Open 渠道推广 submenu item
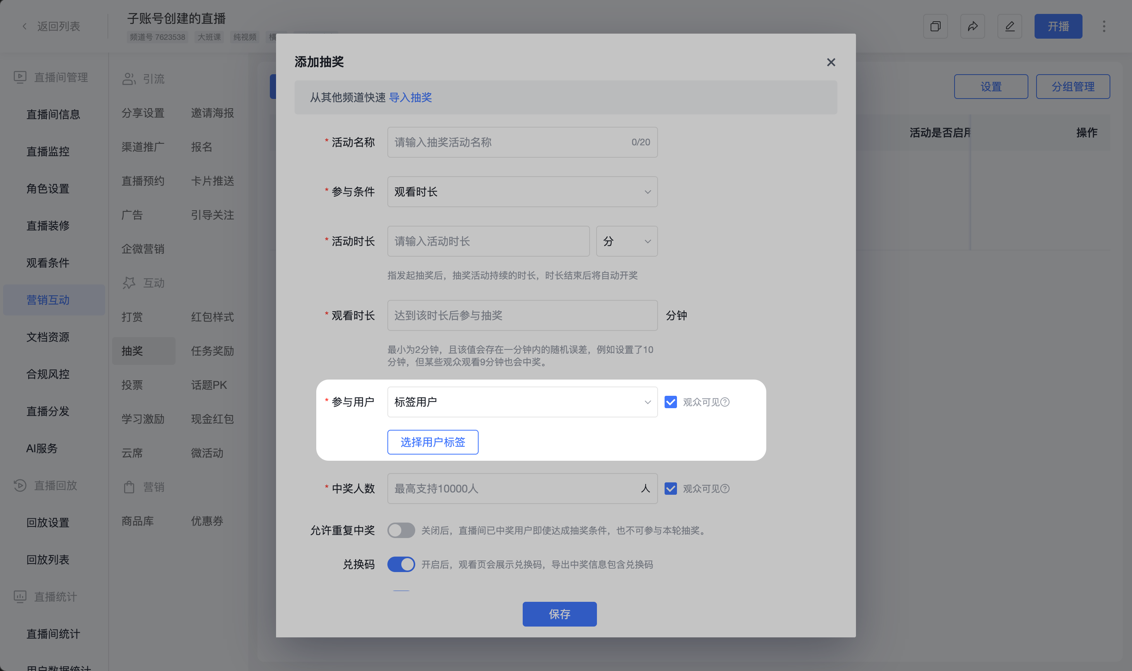The image size is (1132, 671). pos(143,147)
